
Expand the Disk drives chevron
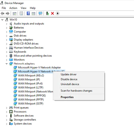[x=7, y=36]
